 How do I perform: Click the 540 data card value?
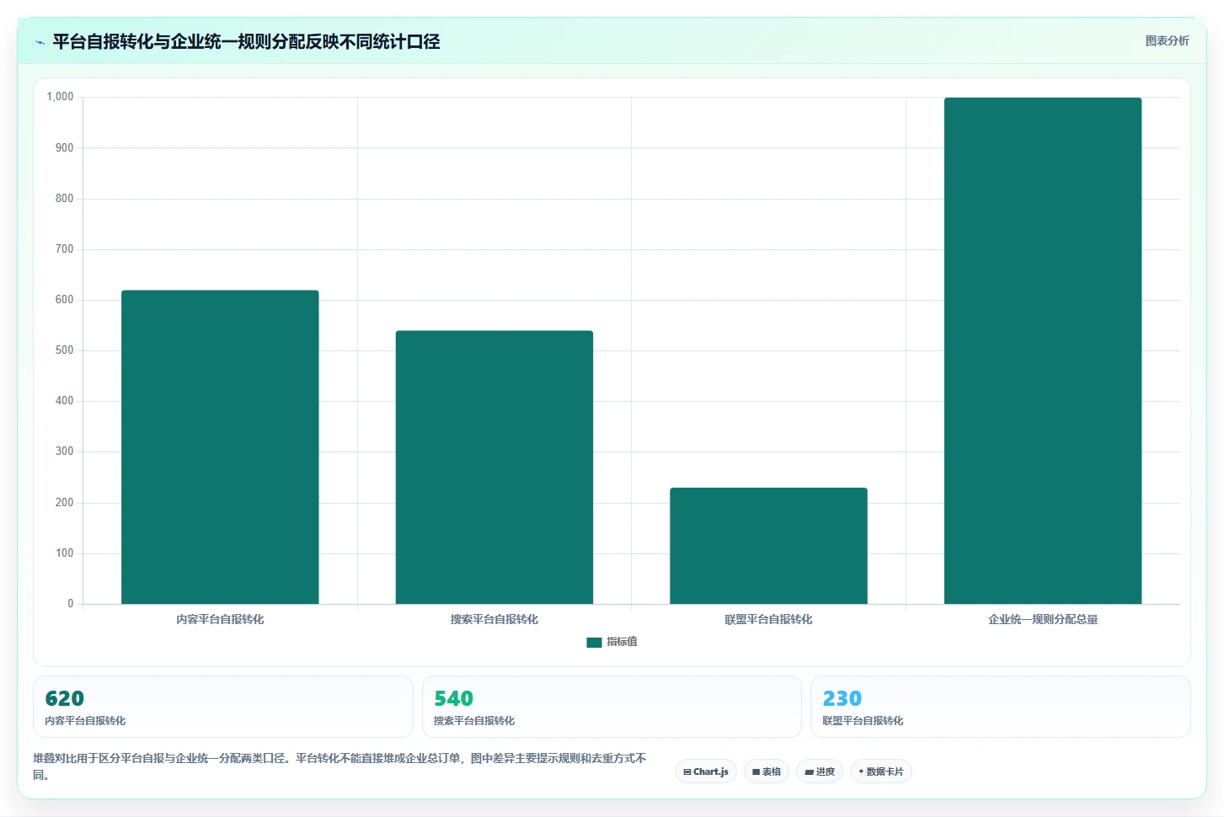tap(453, 699)
